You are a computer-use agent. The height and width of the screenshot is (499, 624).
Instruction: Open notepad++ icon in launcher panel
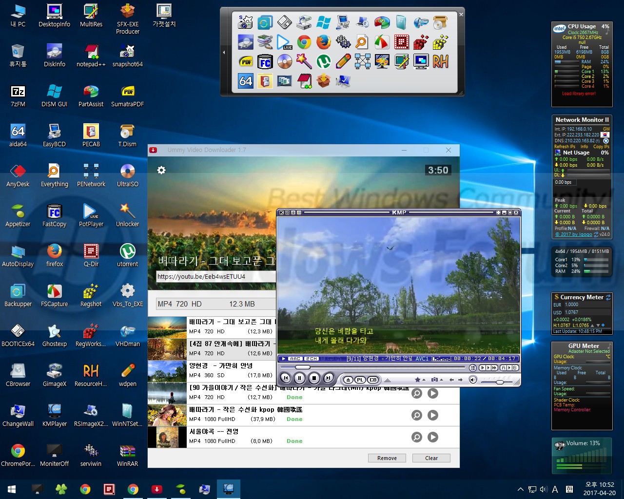click(304, 81)
